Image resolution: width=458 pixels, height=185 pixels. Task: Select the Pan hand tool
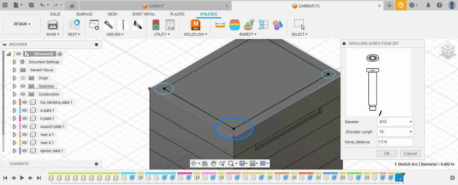[214, 163]
